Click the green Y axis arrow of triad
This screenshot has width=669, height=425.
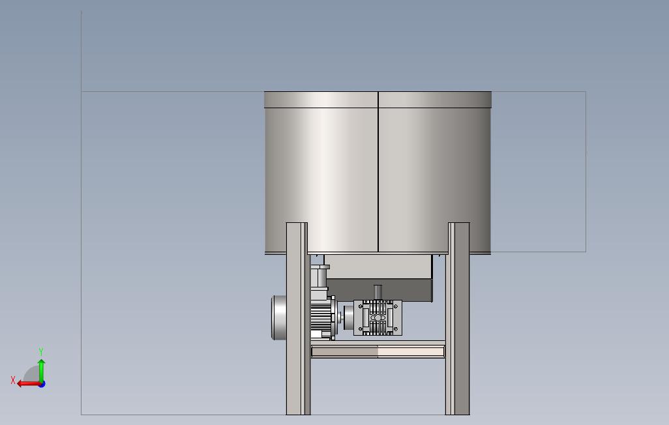(41, 370)
